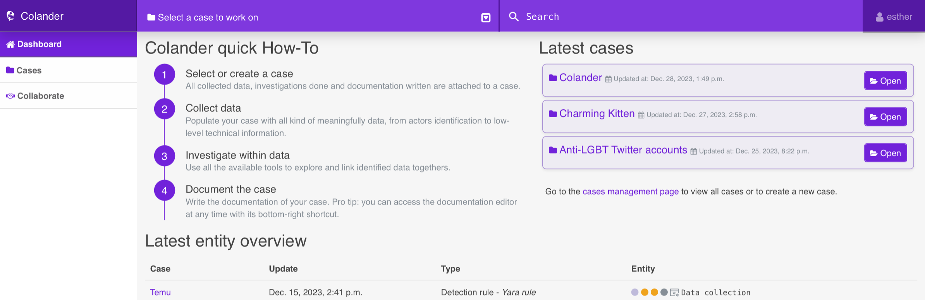Click the calendar icon beside Dec. 25 update

[694, 152]
